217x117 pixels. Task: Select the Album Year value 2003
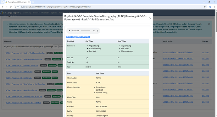97,97
